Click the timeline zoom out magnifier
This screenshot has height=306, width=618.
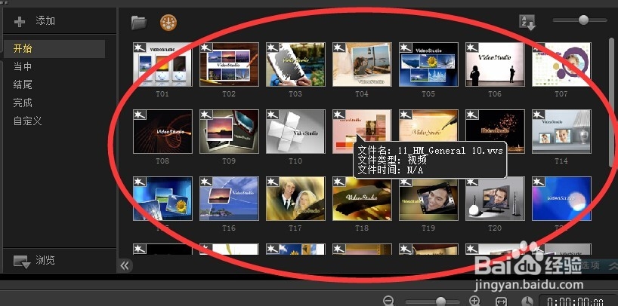[x=388, y=301]
